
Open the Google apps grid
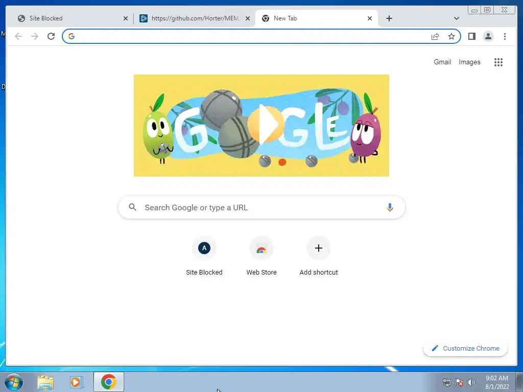coord(498,62)
